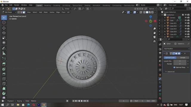Image resolution: width=191 pixels, height=107 pixels.
Task: Hide the Camera object in viewport
Action: click(186, 18)
